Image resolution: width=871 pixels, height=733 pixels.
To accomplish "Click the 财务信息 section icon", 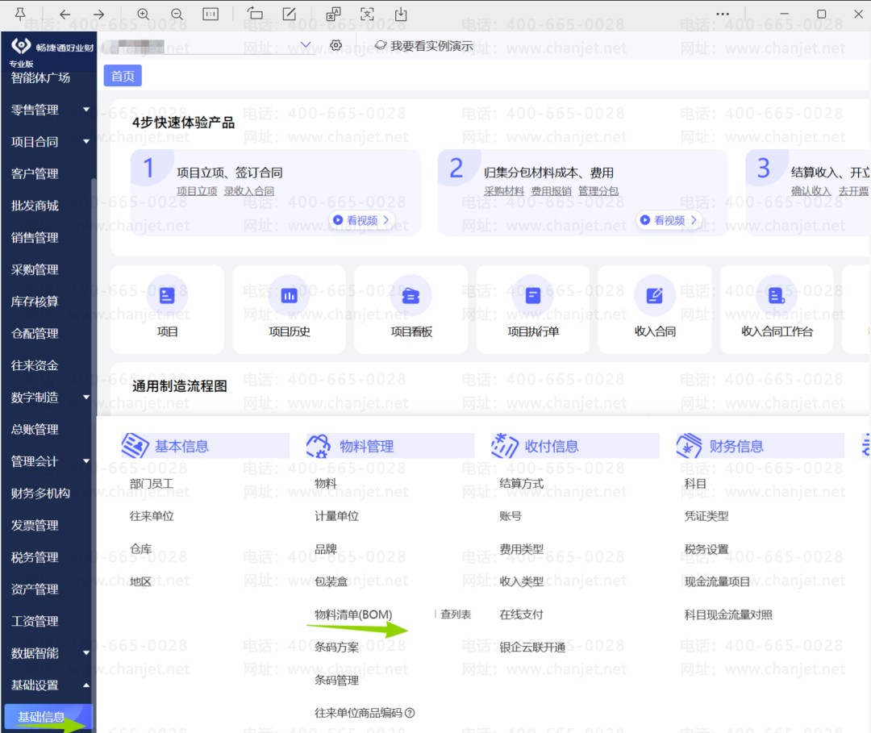I will pyautogui.click(x=689, y=445).
